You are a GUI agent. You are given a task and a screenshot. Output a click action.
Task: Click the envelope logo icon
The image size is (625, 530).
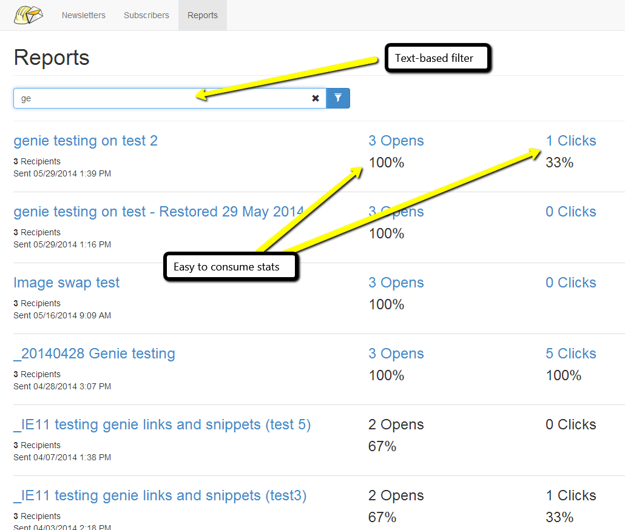tap(29, 15)
